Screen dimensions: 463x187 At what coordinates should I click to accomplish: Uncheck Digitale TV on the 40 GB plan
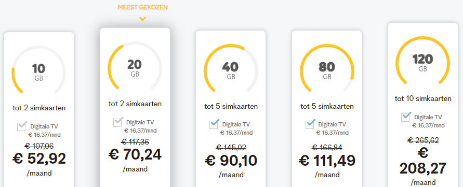pos(214,124)
